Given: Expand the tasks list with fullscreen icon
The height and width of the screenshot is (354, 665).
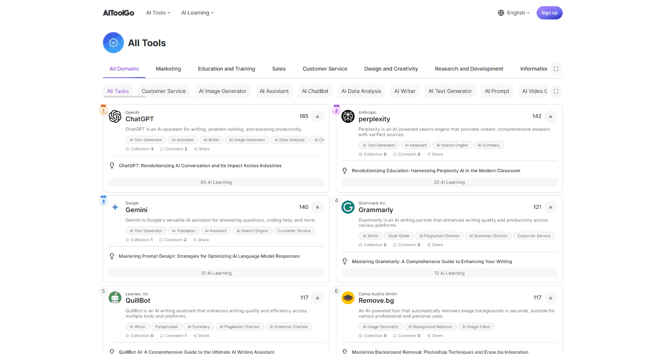Looking at the screenshot, I should coord(556,91).
